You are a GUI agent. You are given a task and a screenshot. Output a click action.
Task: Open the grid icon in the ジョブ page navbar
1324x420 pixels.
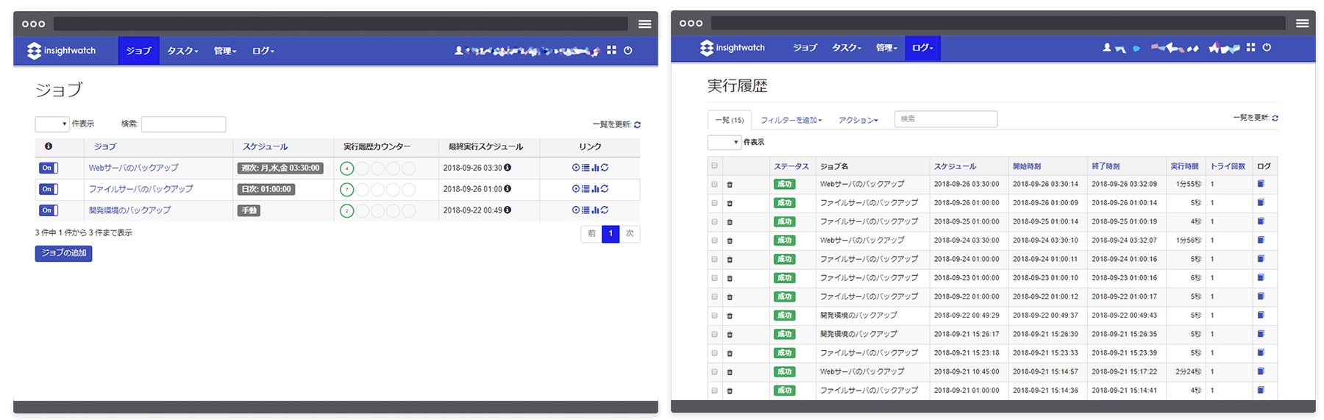click(611, 51)
